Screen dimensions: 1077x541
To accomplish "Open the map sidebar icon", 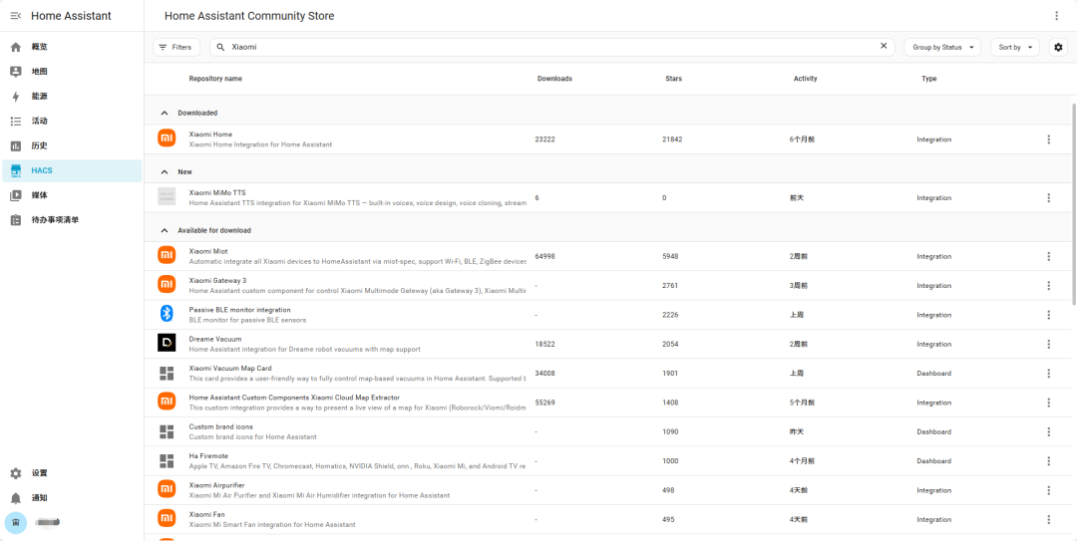I will pos(16,72).
